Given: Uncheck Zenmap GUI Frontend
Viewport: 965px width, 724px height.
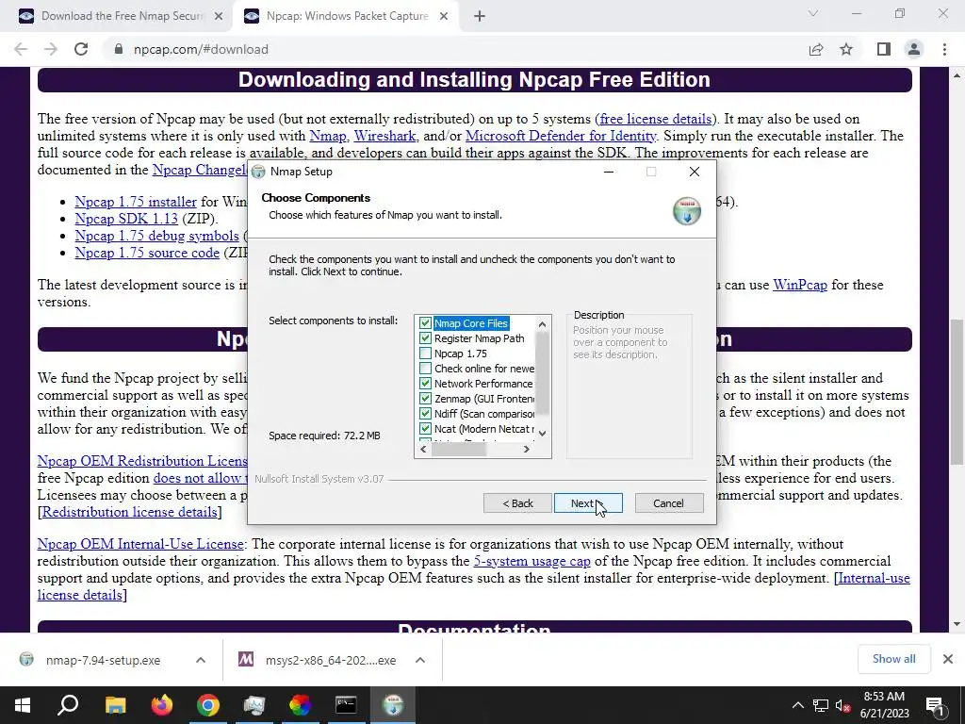Looking at the screenshot, I should click(425, 399).
